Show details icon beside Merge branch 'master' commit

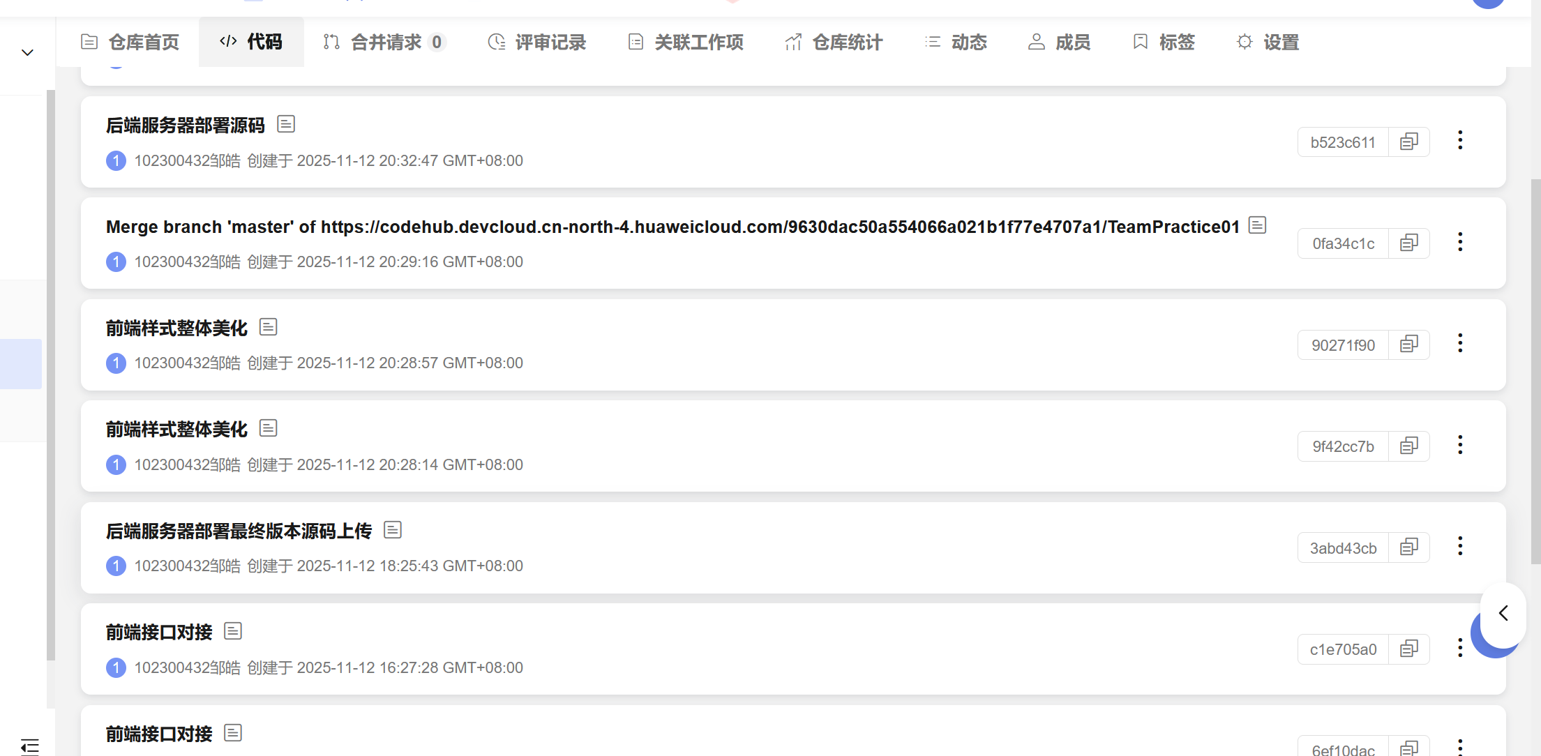pyautogui.click(x=1257, y=225)
